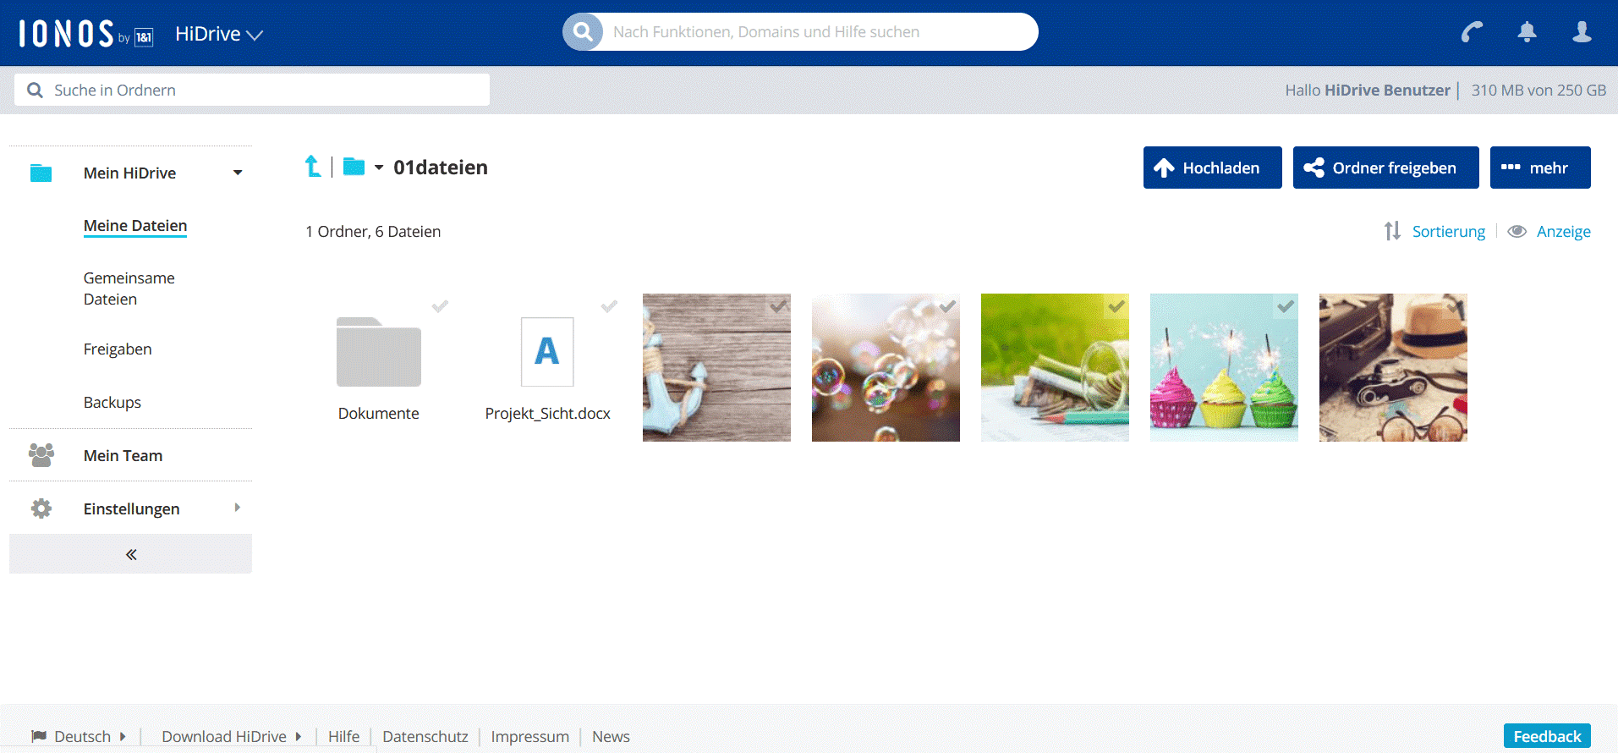The width and height of the screenshot is (1618, 753).
Task: Open the user account icon
Action: pyautogui.click(x=1582, y=32)
